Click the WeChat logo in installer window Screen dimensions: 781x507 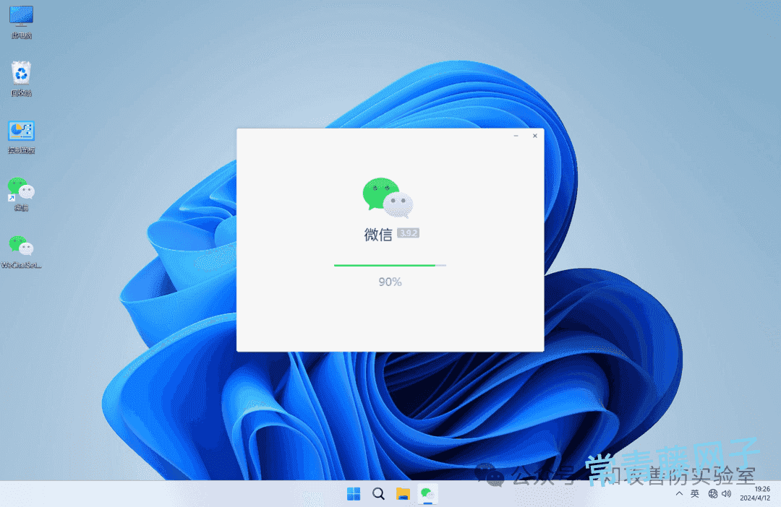[x=388, y=197]
